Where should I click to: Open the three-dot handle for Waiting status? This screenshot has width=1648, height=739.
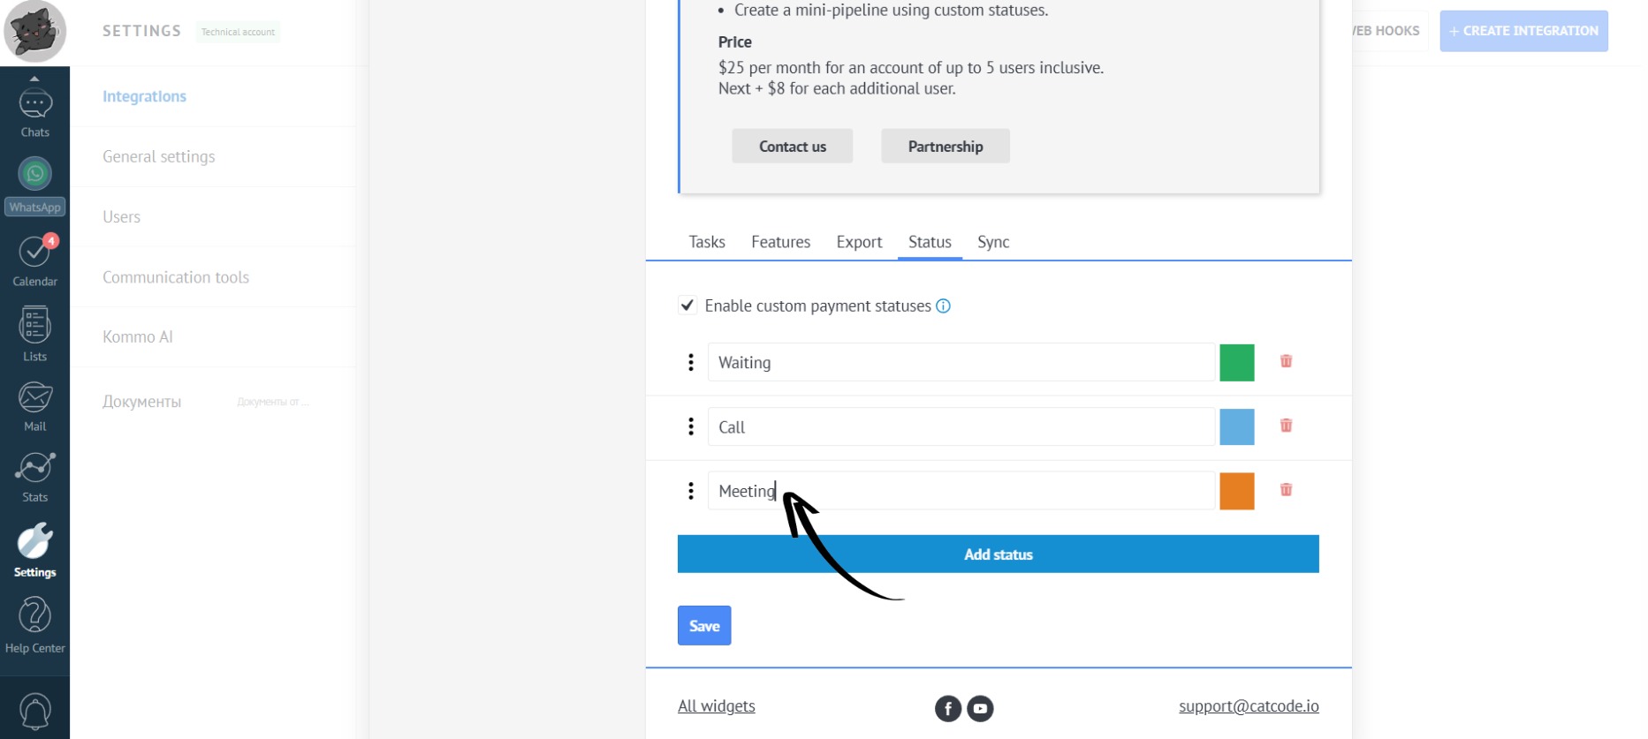[691, 362]
